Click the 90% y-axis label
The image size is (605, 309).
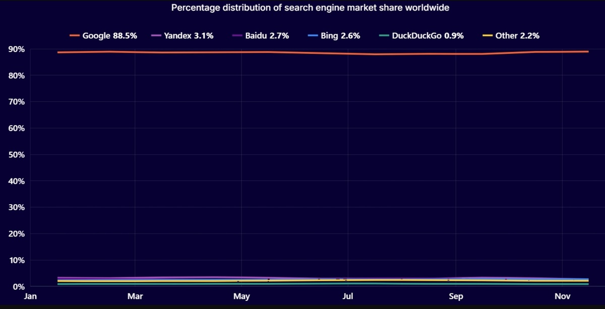16,49
